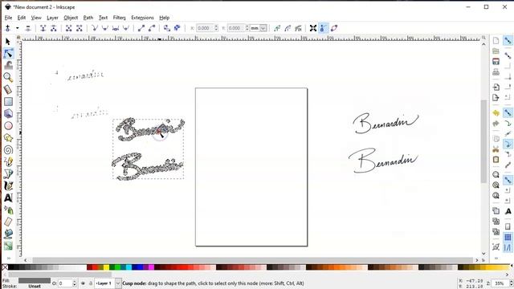Image resolution: width=514 pixels, height=289 pixels.
Task: Select the Bezier pen tool
Action: (8, 173)
